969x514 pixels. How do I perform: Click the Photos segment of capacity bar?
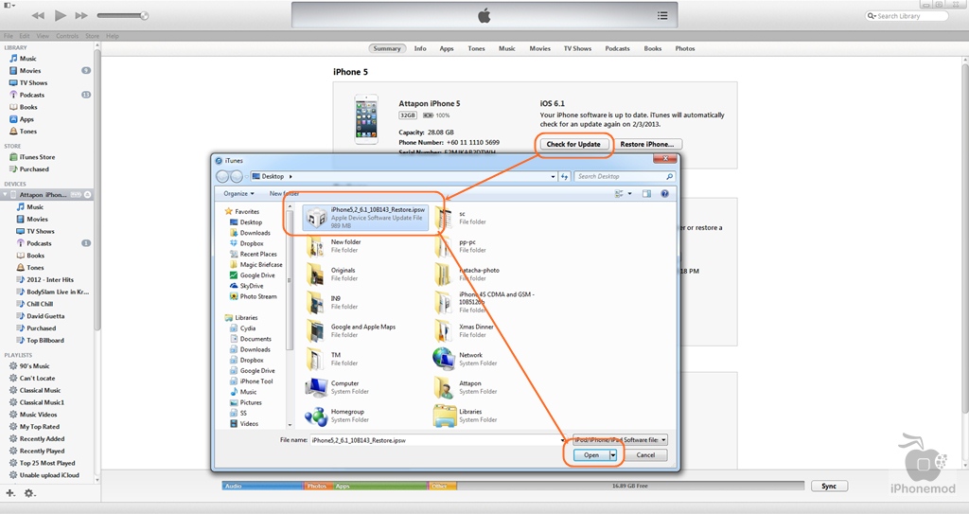tap(318, 487)
